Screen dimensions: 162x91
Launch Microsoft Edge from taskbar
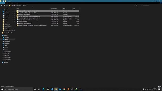tap(43, 89)
